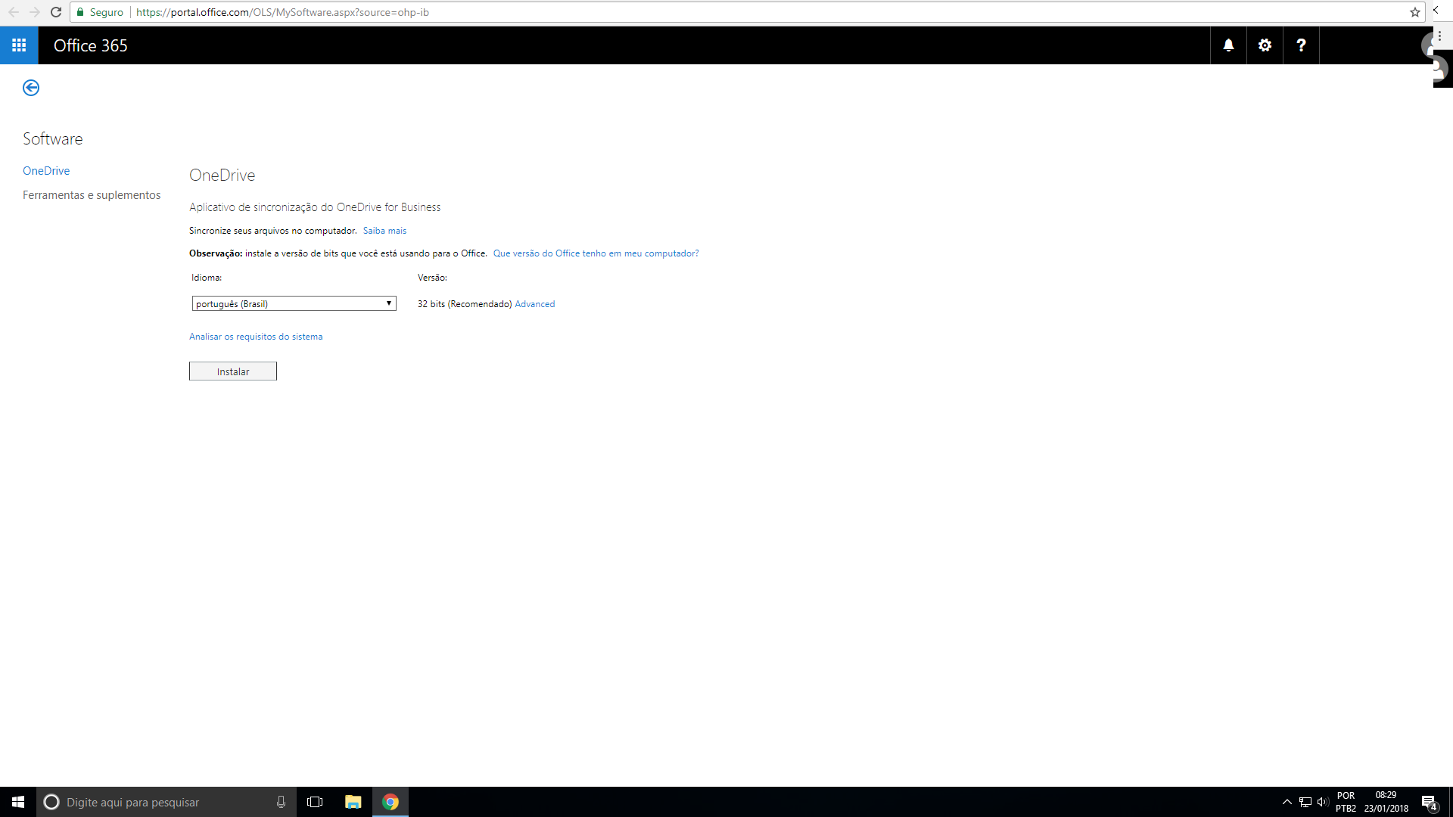Image resolution: width=1453 pixels, height=817 pixels.
Task: Open the network tray icon
Action: coord(1305,802)
